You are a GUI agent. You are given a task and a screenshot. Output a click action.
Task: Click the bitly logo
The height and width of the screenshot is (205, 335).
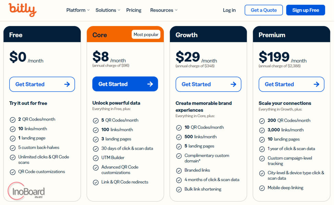click(22, 10)
